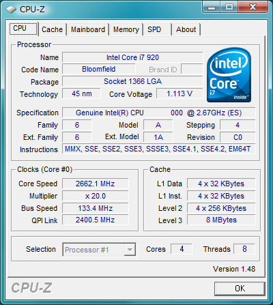The height and width of the screenshot is (305, 273).
Task: Minimize the CPU-Z window
Action: (212, 8)
